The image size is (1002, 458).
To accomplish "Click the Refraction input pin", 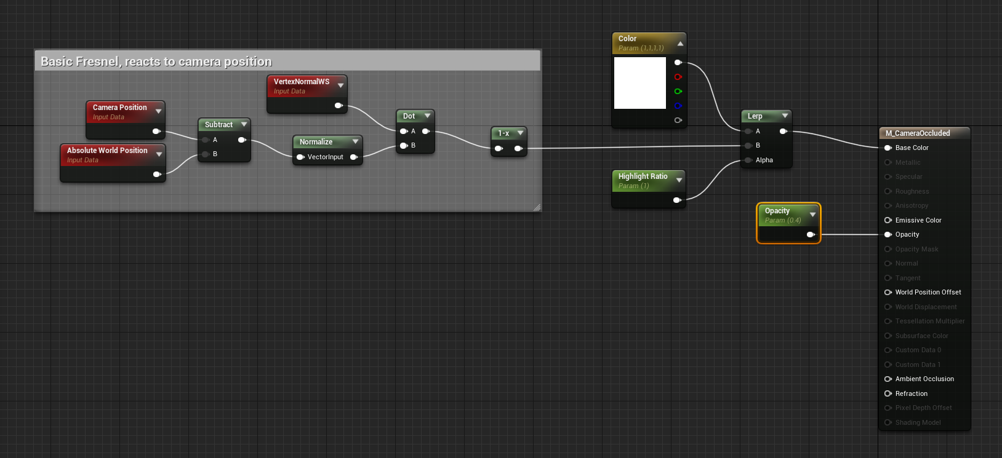I will [888, 393].
